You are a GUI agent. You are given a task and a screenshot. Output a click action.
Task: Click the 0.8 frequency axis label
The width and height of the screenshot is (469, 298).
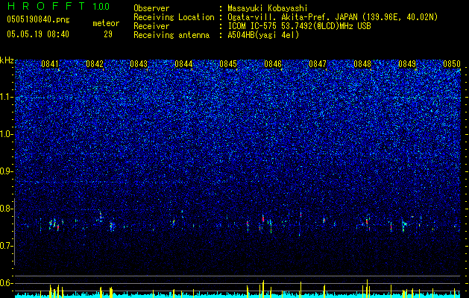coord(7,209)
